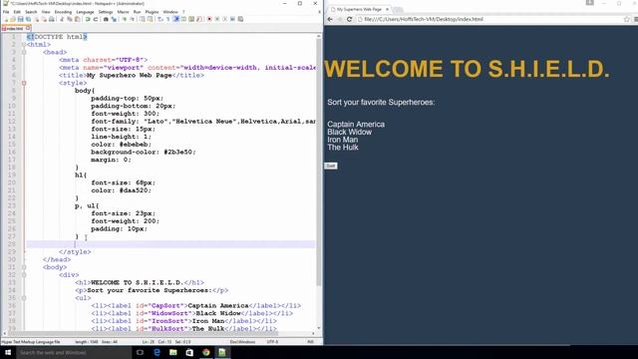Click the Close document toolbar icon
This screenshot has height=359, width=638.
point(37,19)
